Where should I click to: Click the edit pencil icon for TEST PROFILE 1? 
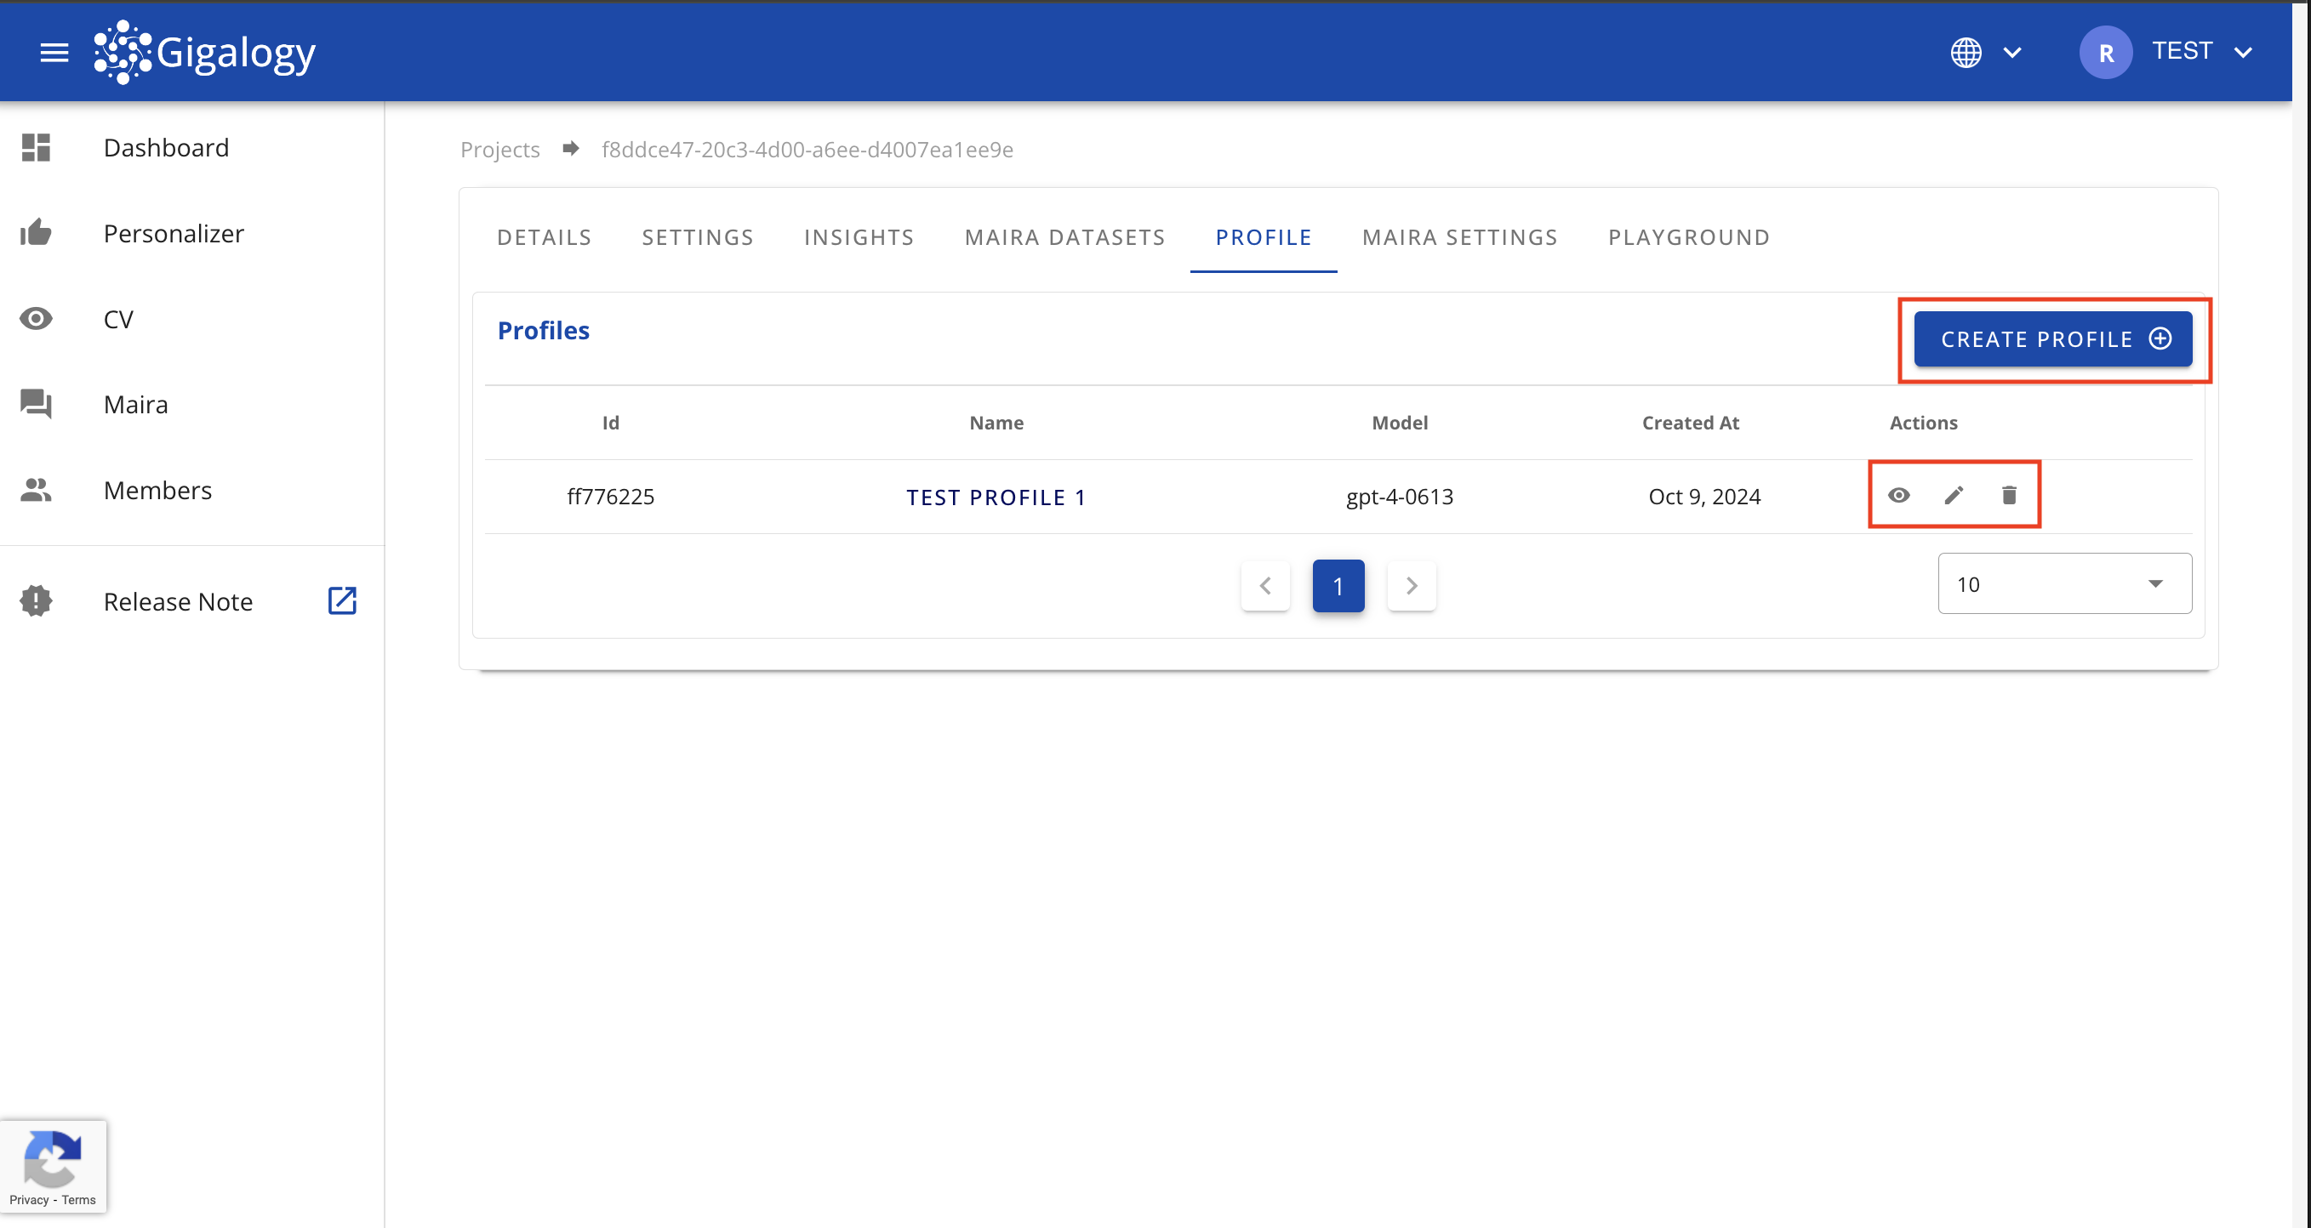[x=1954, y=493]
